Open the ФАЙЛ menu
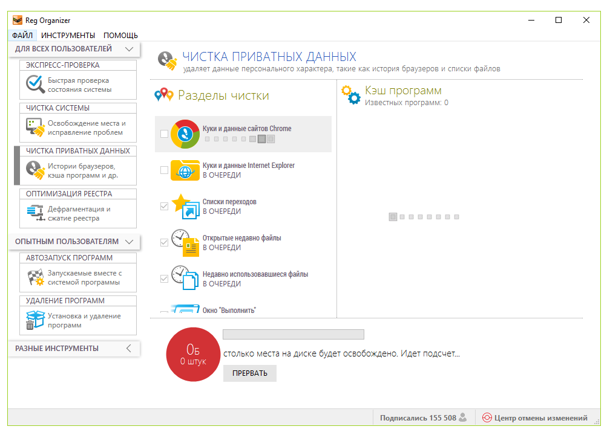The image size is (610, 435). pos(22,35)
